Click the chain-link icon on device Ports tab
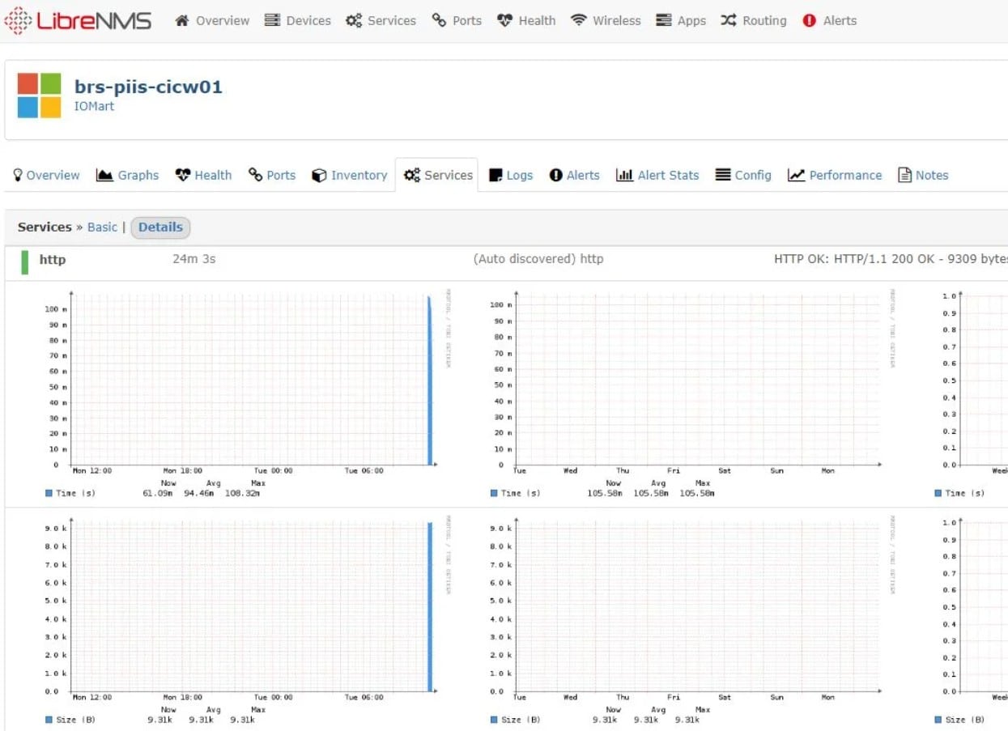 coord(256,175)
